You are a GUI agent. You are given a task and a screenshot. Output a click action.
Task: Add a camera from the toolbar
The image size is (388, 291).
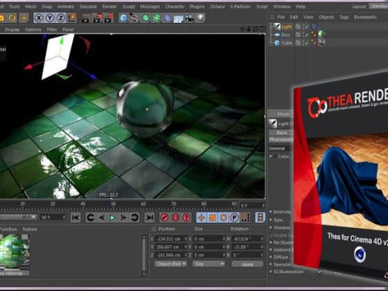coord(190,18)
